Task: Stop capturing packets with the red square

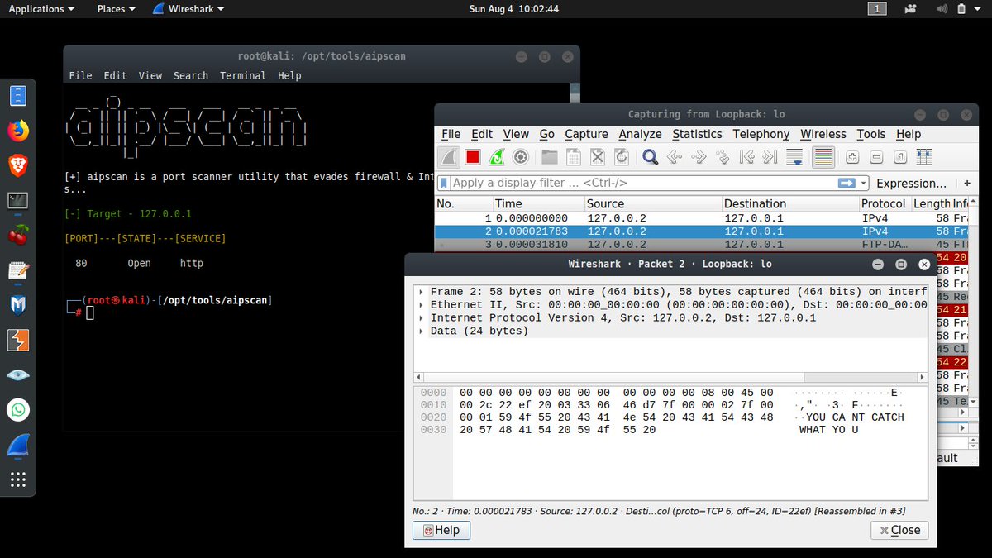Action: click(472, 157)
